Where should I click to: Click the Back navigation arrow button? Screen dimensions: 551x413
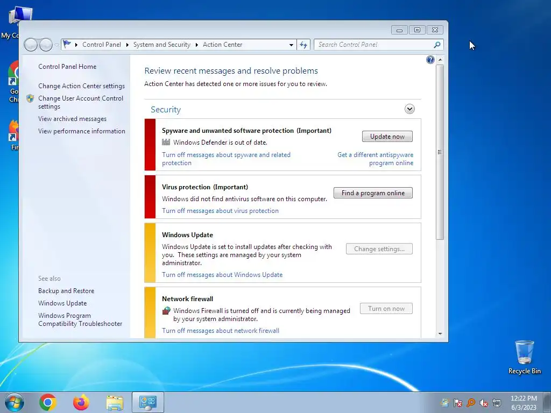[31, 45]
